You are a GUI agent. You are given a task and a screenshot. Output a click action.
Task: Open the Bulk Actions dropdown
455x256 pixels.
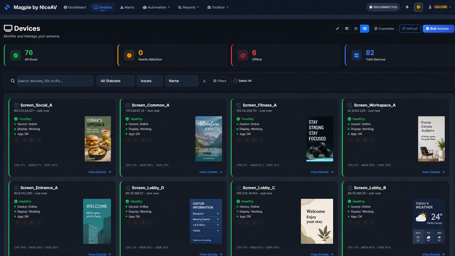pos(438,29)
